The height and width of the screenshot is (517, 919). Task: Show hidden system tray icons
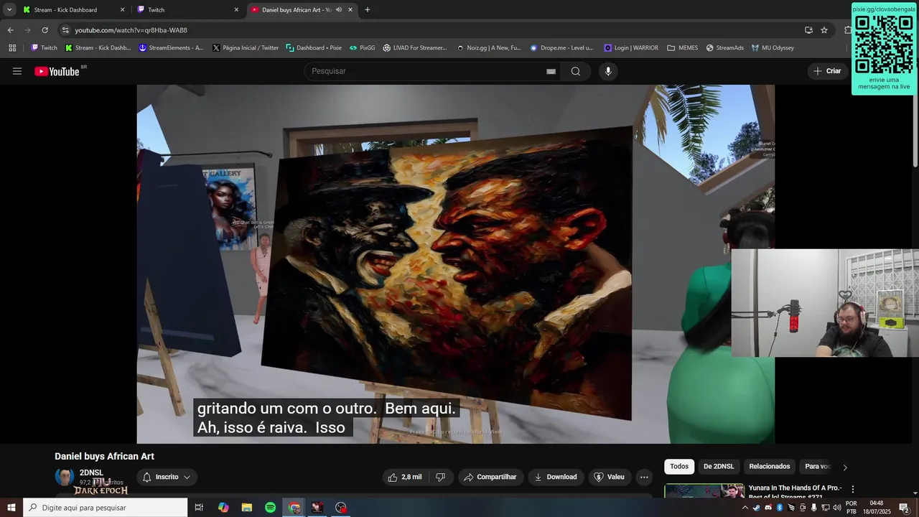click(x=745, y=508)
